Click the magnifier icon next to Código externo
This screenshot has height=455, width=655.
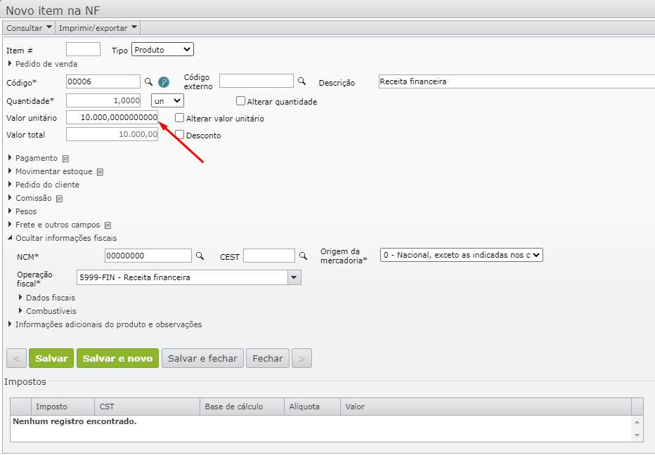(x=301, y=81)
